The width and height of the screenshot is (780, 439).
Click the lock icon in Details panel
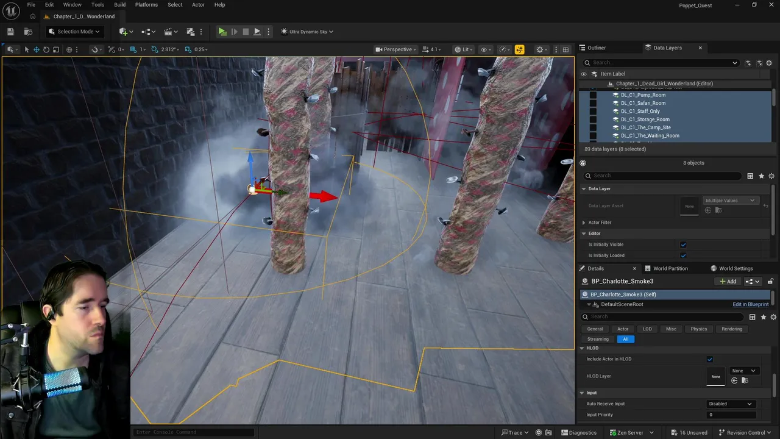pyautogui.click(x=770, y=281)
